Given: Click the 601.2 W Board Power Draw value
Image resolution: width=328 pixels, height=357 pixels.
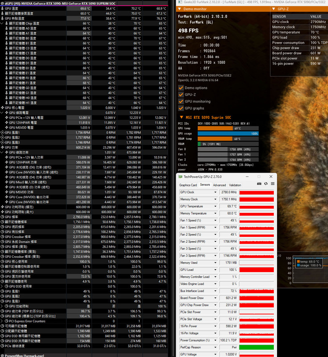Looking at the screenshot, I should coord(229,298).
